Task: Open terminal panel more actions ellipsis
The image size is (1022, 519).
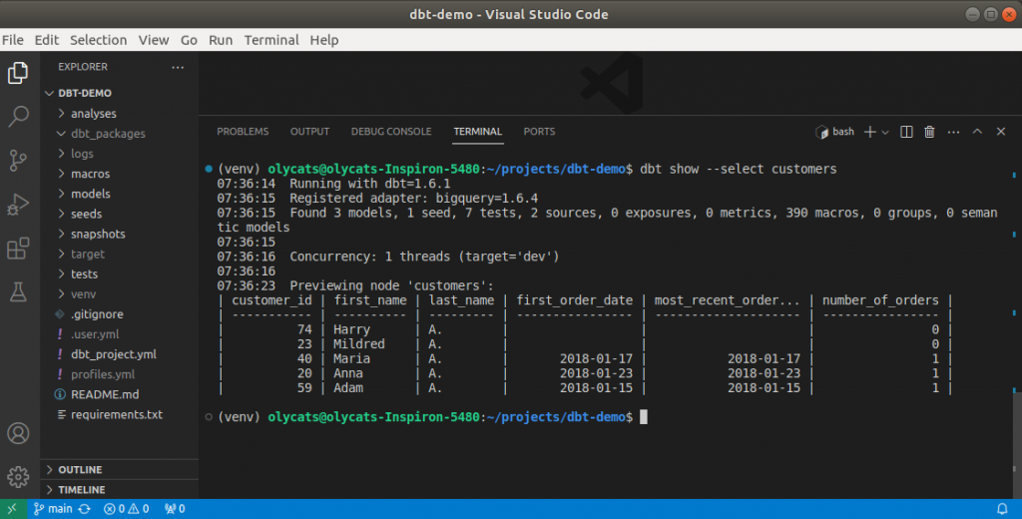Action: click(953, 132)
